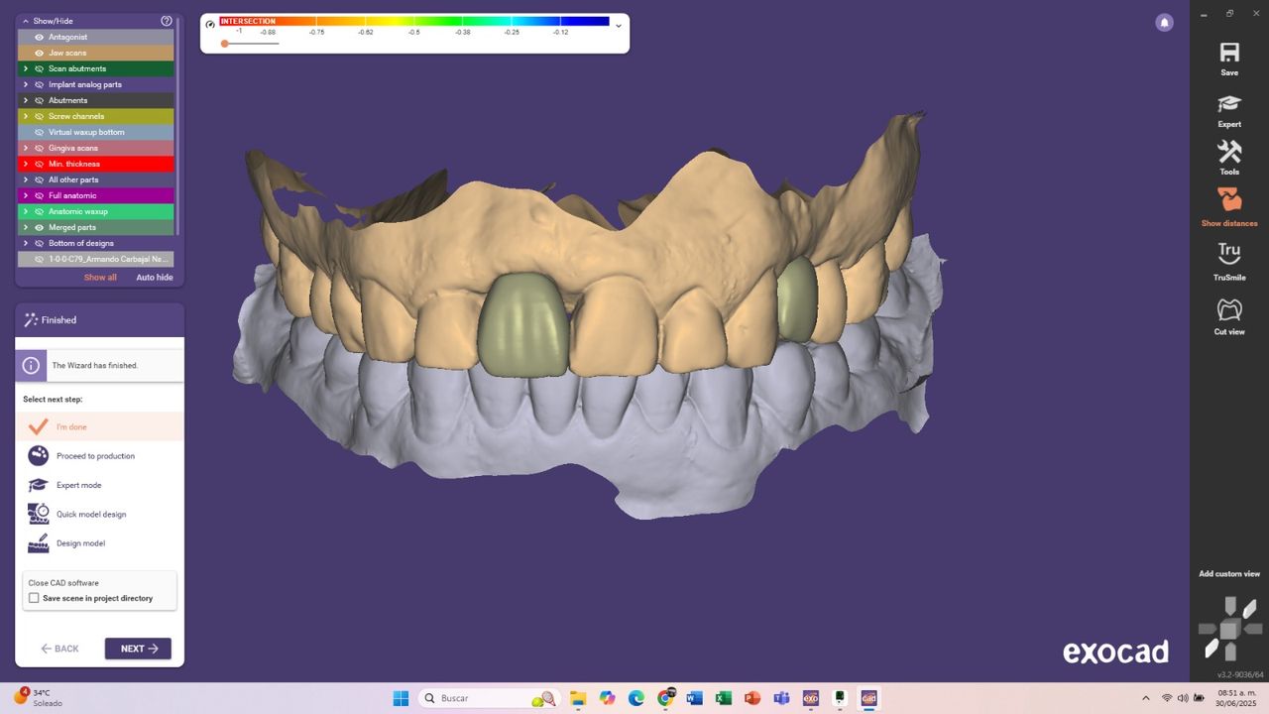Choose Quick model design next step
The height and width of the screenshot is (714, 1269).
click(x=90, y=515)
